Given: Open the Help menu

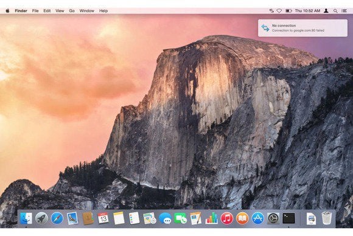Looking at the screenshot, I should click(x=103, y=10).
